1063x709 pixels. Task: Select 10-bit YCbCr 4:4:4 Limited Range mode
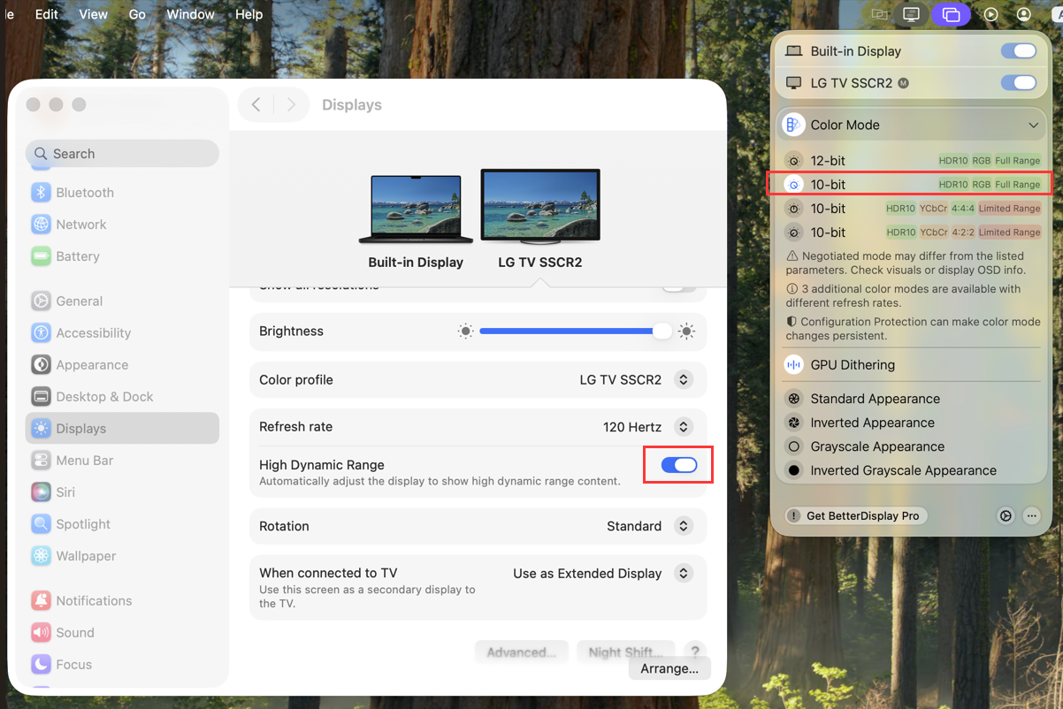pyautogui.click(x=912, y=209)
